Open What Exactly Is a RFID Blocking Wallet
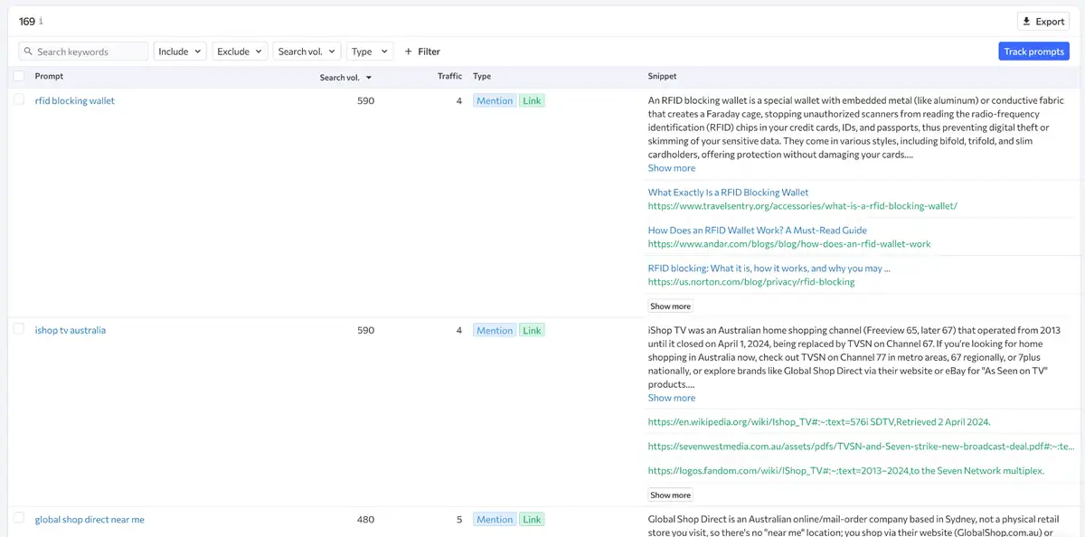Viewport: 1085px width, 537px height. pyautogui.click(x=728, y=193)
